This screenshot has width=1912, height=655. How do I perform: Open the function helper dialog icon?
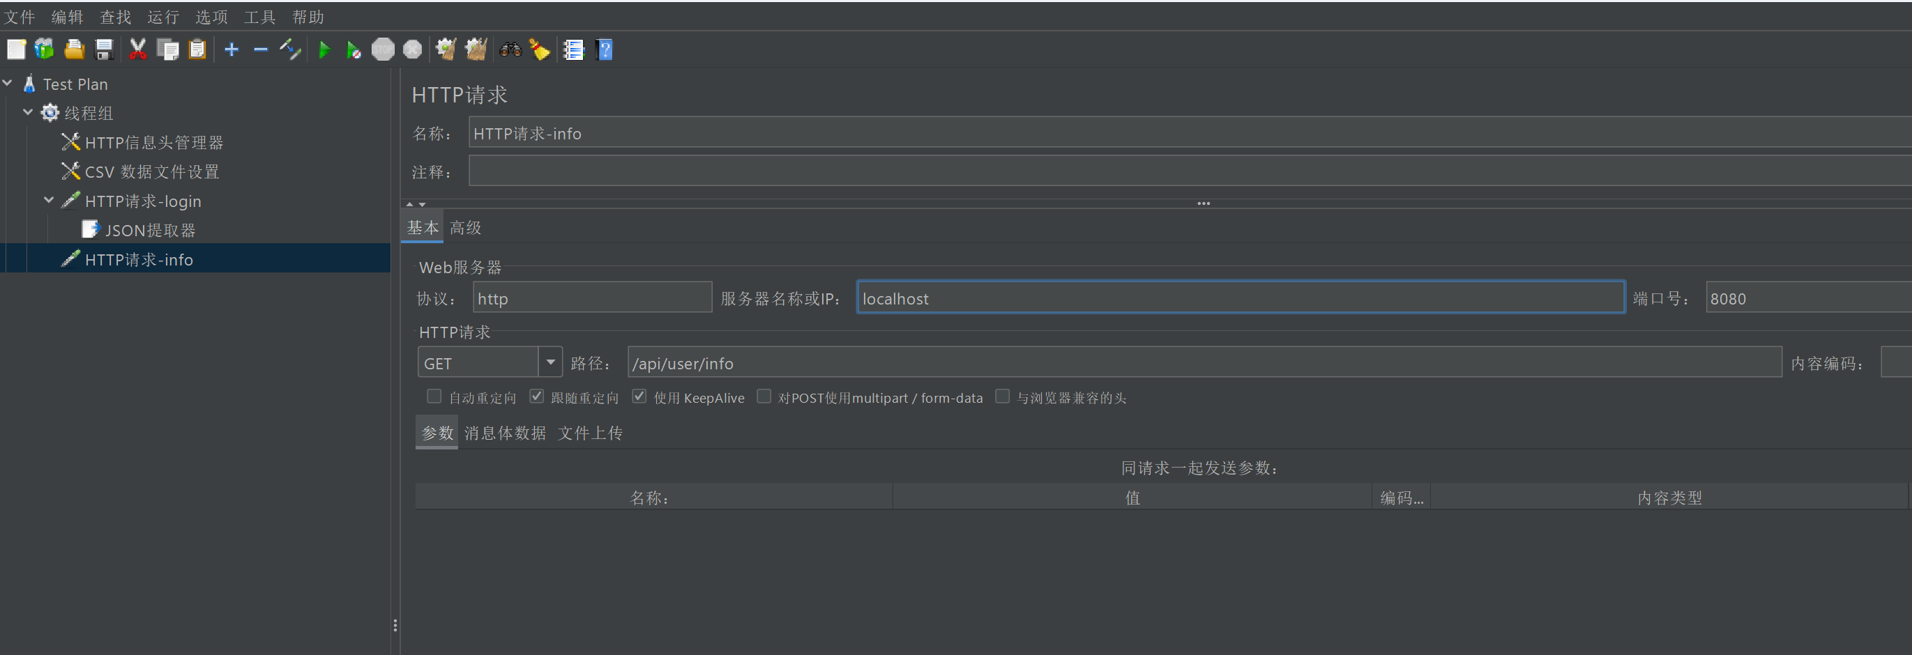click(574, 49)
